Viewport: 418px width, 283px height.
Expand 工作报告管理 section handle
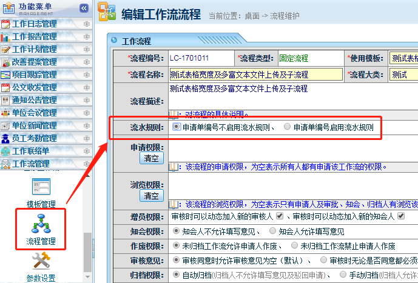(87, 37)
